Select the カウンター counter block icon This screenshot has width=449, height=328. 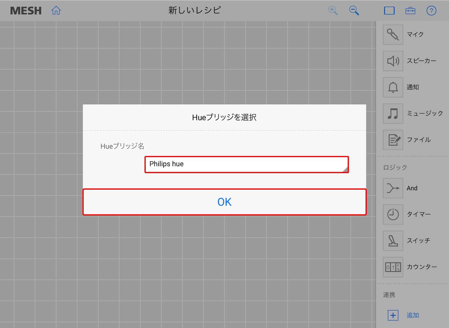click(393, 267)
